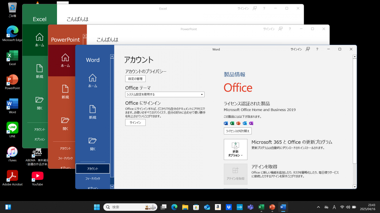
Task: Switch to PowerPoint via its taskbar icon
Action: [x=272, y=207]
